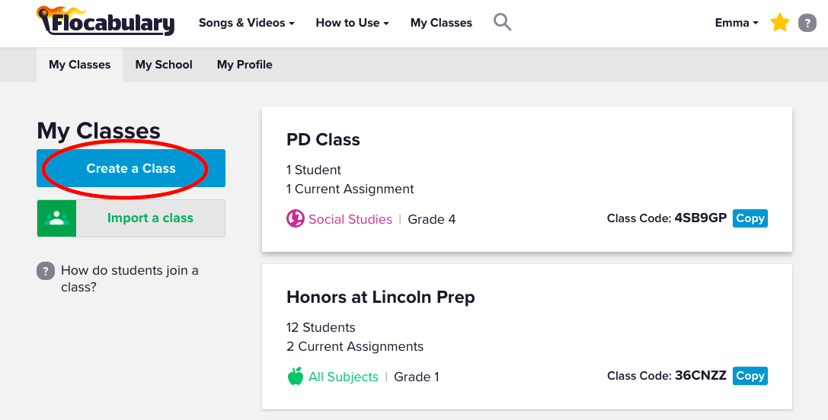The width and height of the screenshot is (828, 420).
Task: Expand the Songs & Videos dropdown
Action: point(246,23)
